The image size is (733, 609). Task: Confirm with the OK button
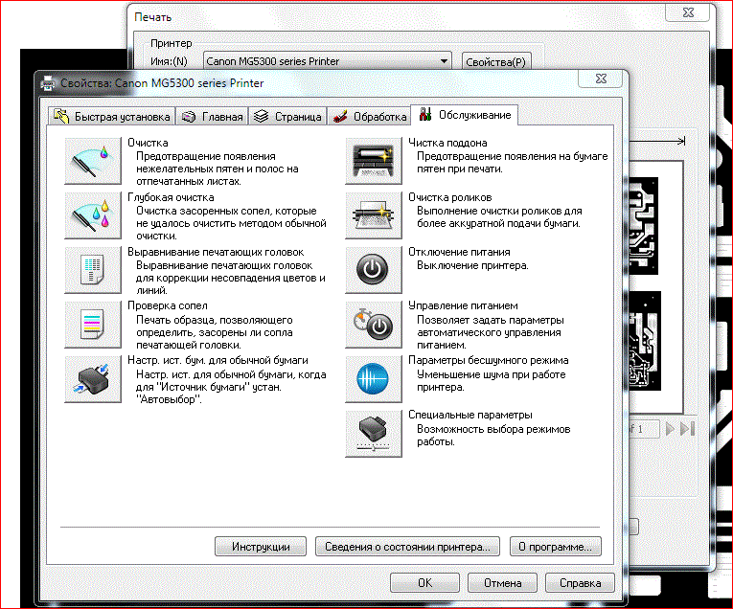[x=424, y=583]
